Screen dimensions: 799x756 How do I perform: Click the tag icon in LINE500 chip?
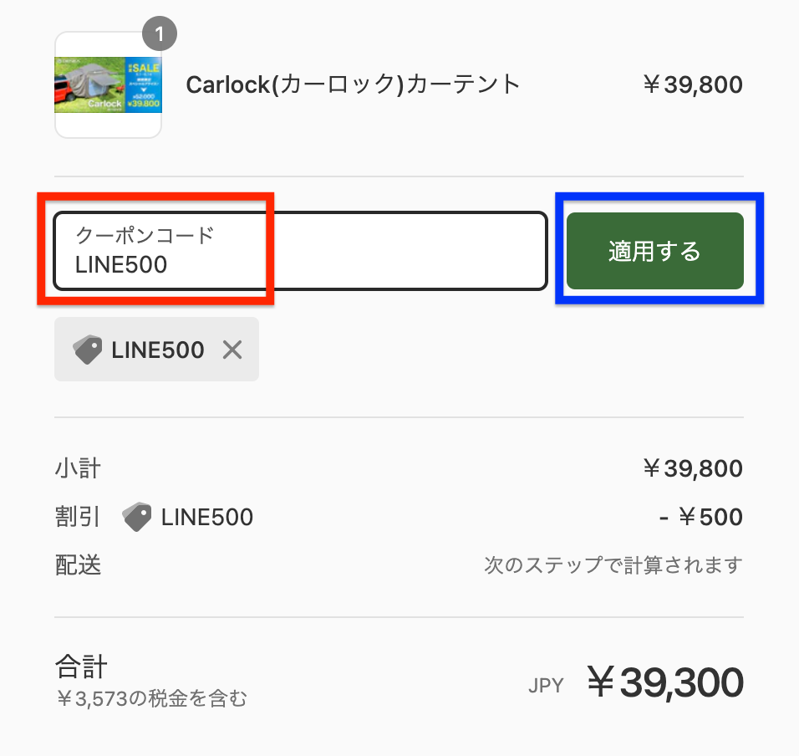click(x=87, y=350)
